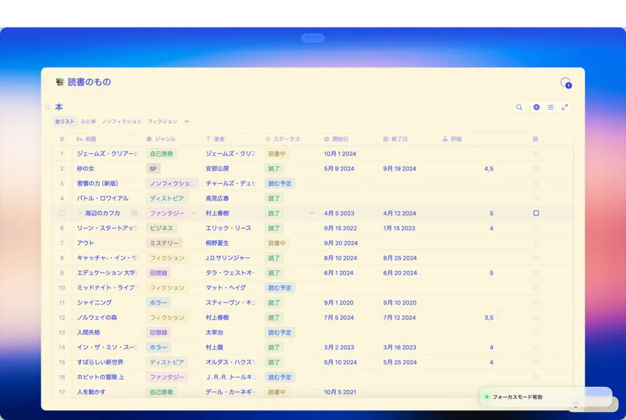Click the open-record arrow icon beside 海辺のカフカ
This screenshot has width=626, height=420.
click(134, 213)
